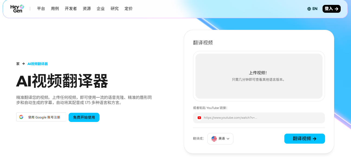Viewport: 351px width, 158px height.
Task: Click AI视频翻译器 breadcrumb link
Action: 38,64
